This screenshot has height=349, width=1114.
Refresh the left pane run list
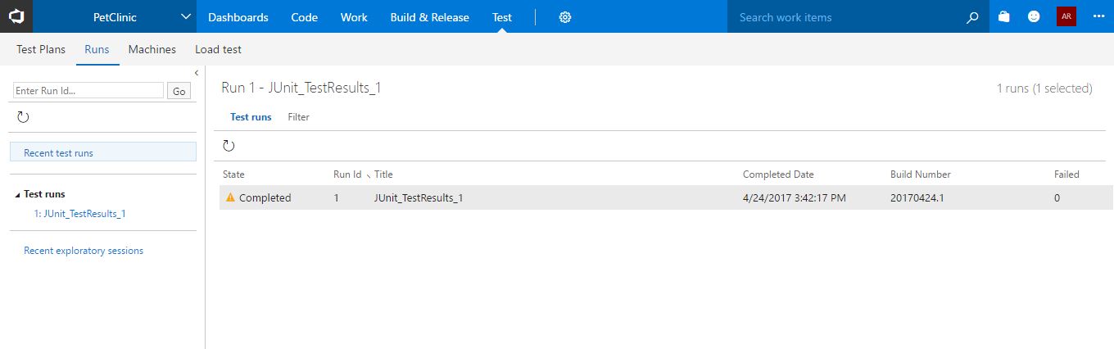click(x=23, y=117)
